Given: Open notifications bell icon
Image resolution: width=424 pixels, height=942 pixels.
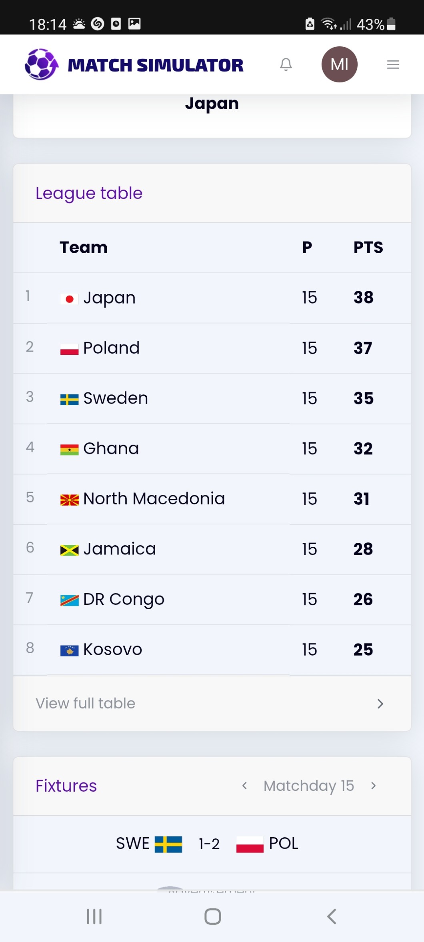Looking at the screenshot, I should 286,64.
